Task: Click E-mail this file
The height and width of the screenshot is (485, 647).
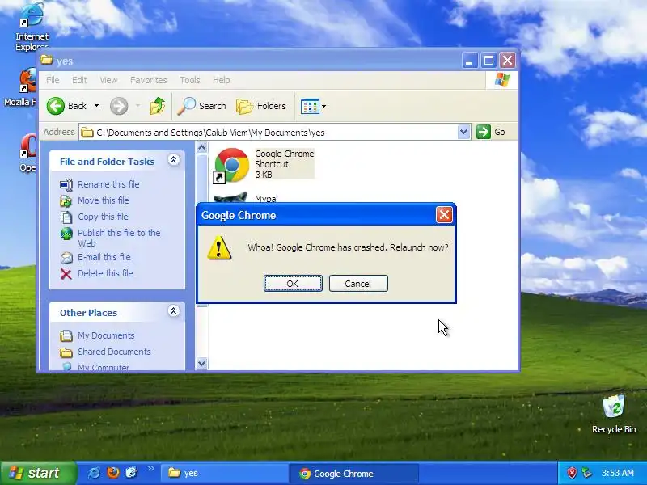Action: (104, 257)
